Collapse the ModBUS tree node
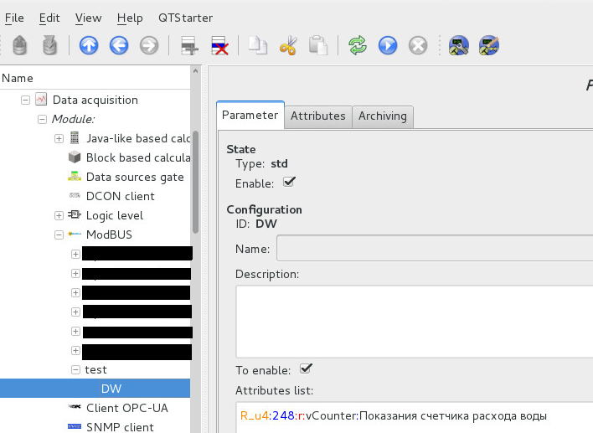 coord(59,235)
